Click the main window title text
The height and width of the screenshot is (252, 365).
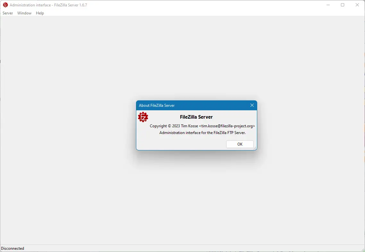(x=48, y=5)
